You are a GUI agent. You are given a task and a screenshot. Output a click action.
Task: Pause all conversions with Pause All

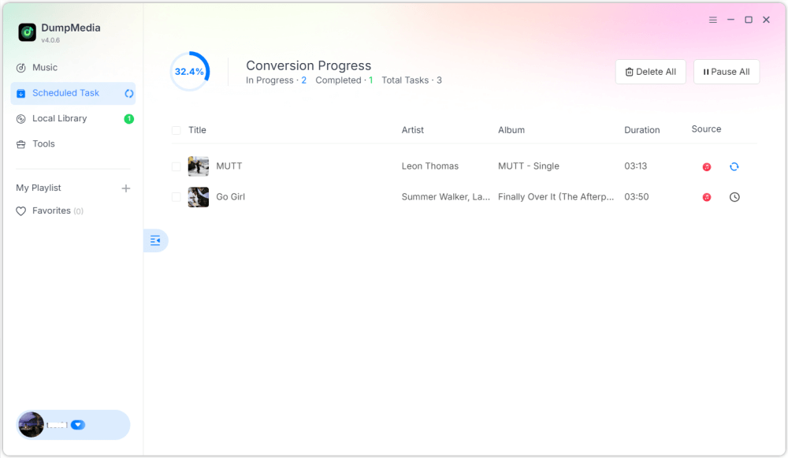(x=726, y=72)
